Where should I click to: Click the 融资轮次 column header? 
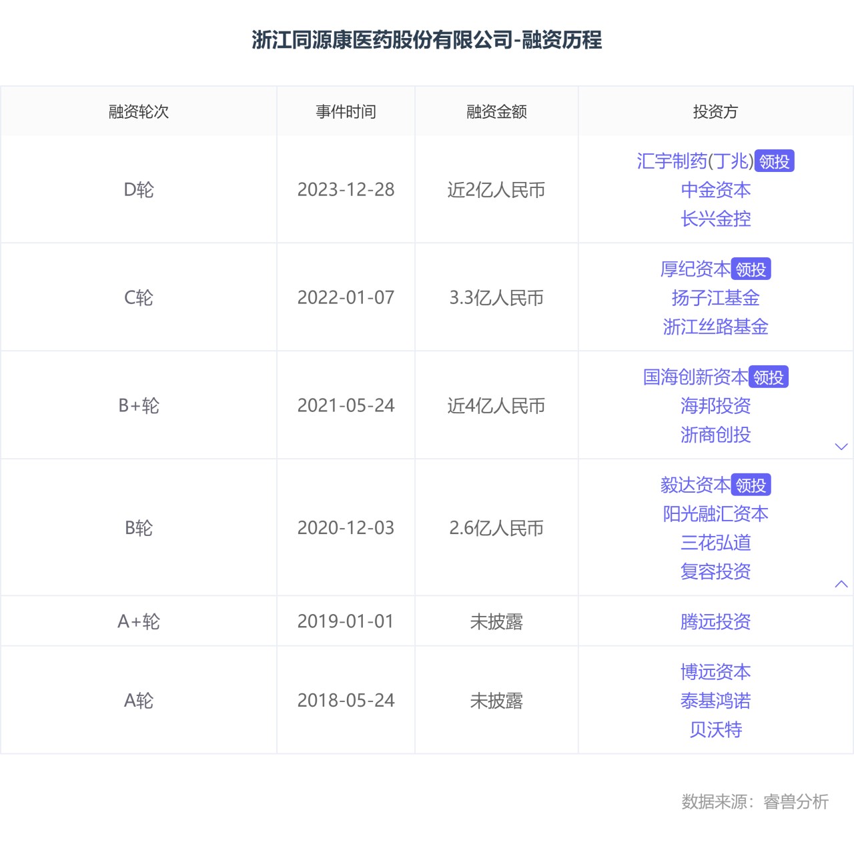tap(139, 111)
